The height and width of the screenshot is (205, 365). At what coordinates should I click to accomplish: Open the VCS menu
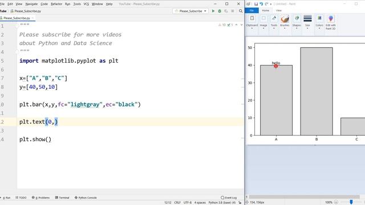(86, 4)
